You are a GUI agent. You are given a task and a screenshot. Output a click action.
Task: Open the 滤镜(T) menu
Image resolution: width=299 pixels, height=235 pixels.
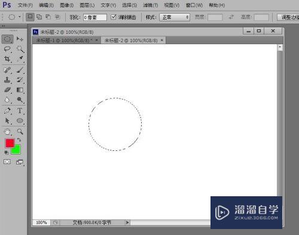click(x=151, y=5)
